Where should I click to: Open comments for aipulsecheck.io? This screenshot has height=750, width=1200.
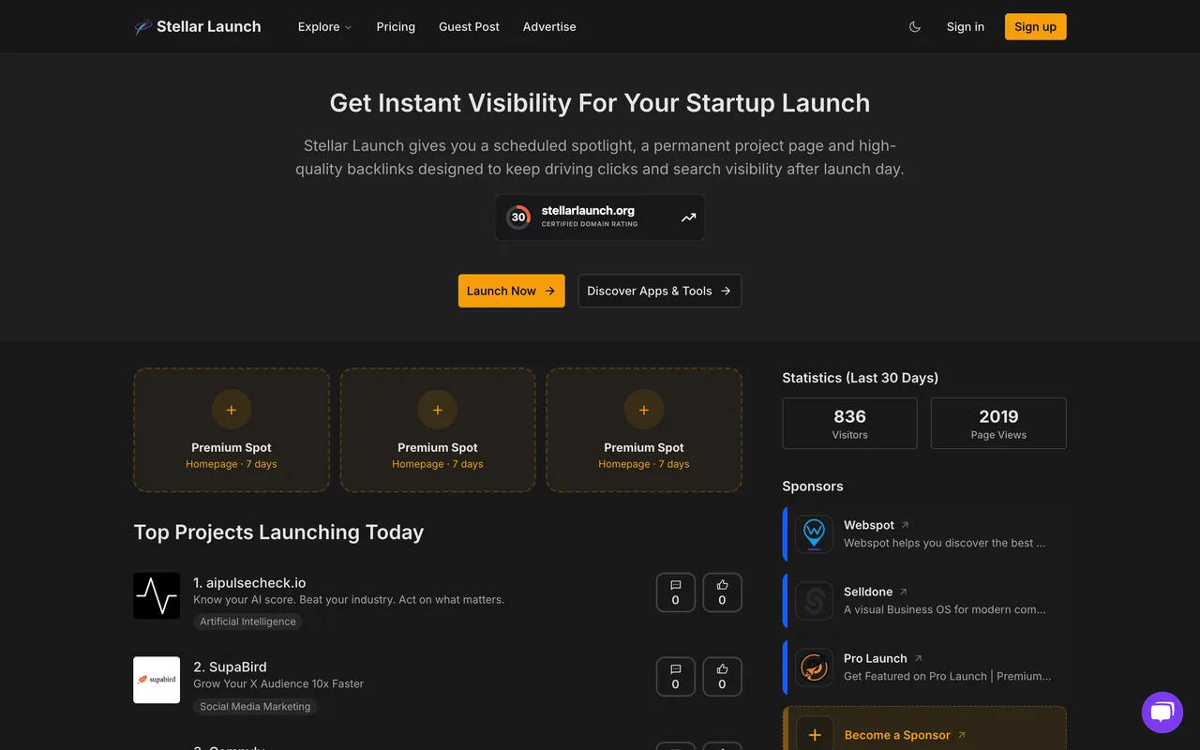click(676, 592)
